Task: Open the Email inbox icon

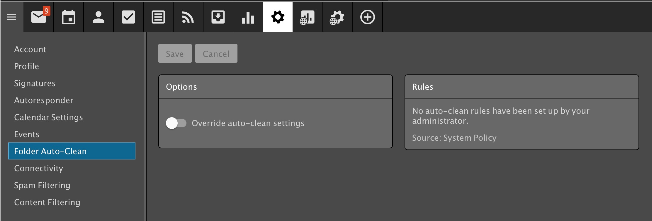Action: coord(39,17)
